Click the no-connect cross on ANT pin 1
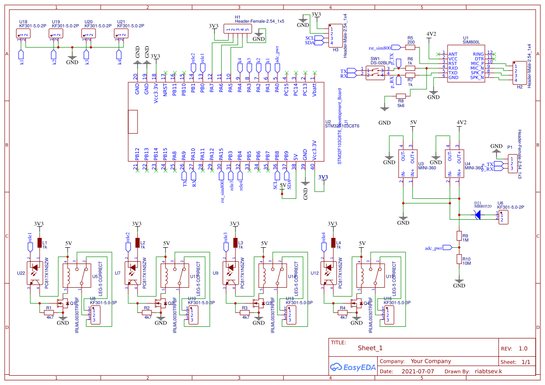Viewport: 545px width, 385px height. 438,54
